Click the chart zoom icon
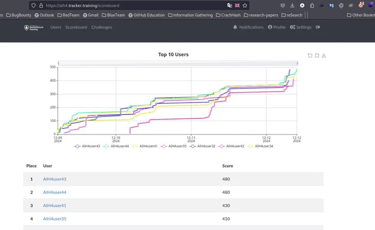The width and height of the screenshot is (375, 230). tap(310, 56)
